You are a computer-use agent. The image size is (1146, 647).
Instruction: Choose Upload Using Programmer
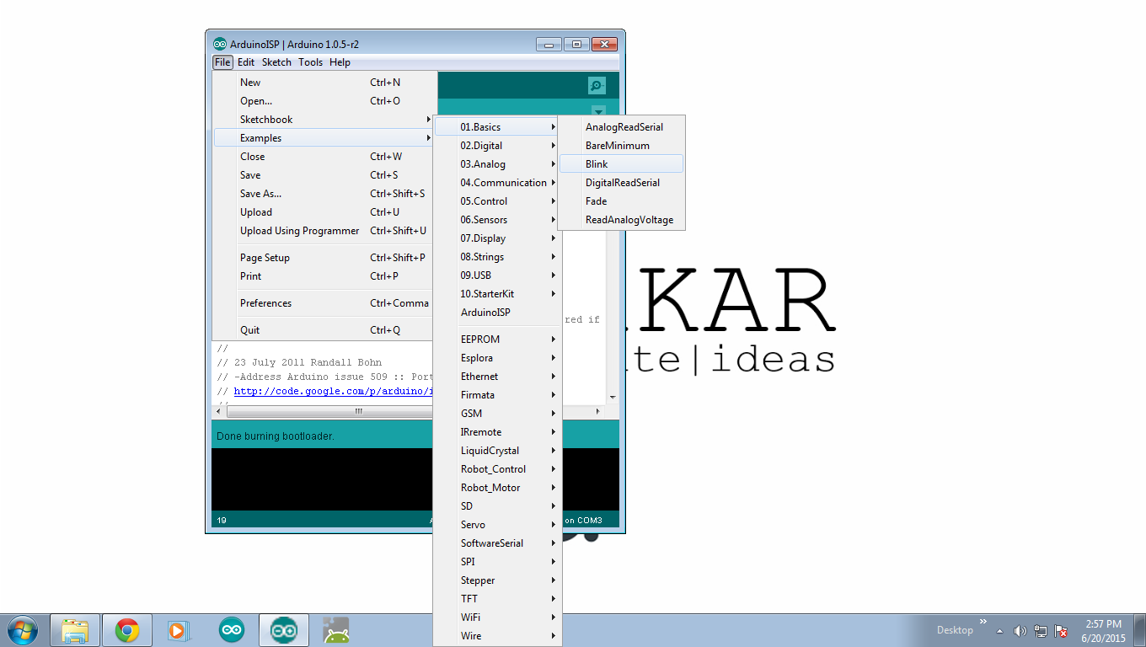324,231
